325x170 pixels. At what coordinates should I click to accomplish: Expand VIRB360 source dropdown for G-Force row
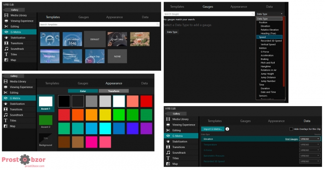point(310,150)
